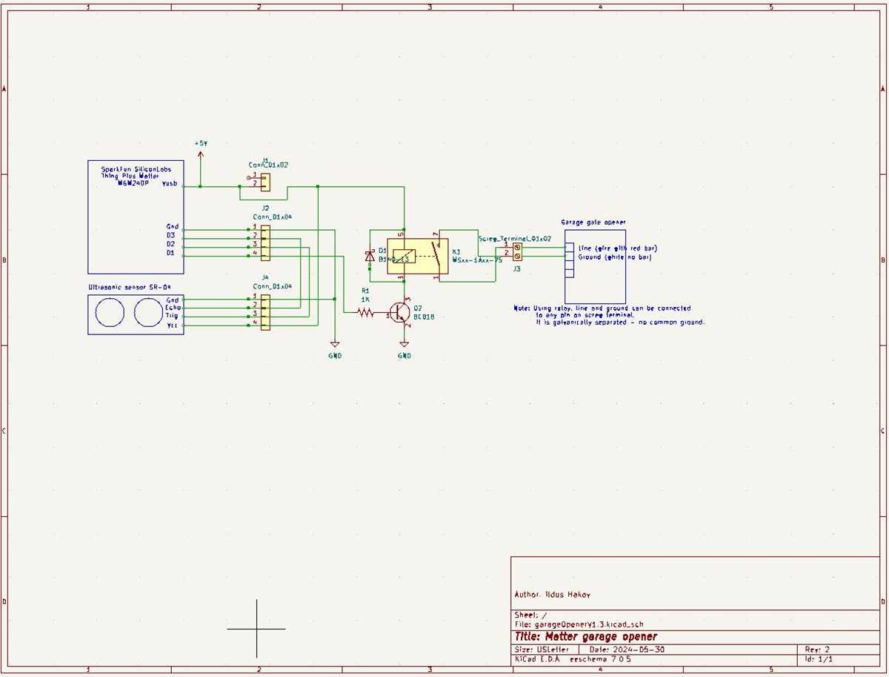This screenshot has width=889, height=677.
Task: Click the J3 reference label
Action: click(x=516, y=268)
